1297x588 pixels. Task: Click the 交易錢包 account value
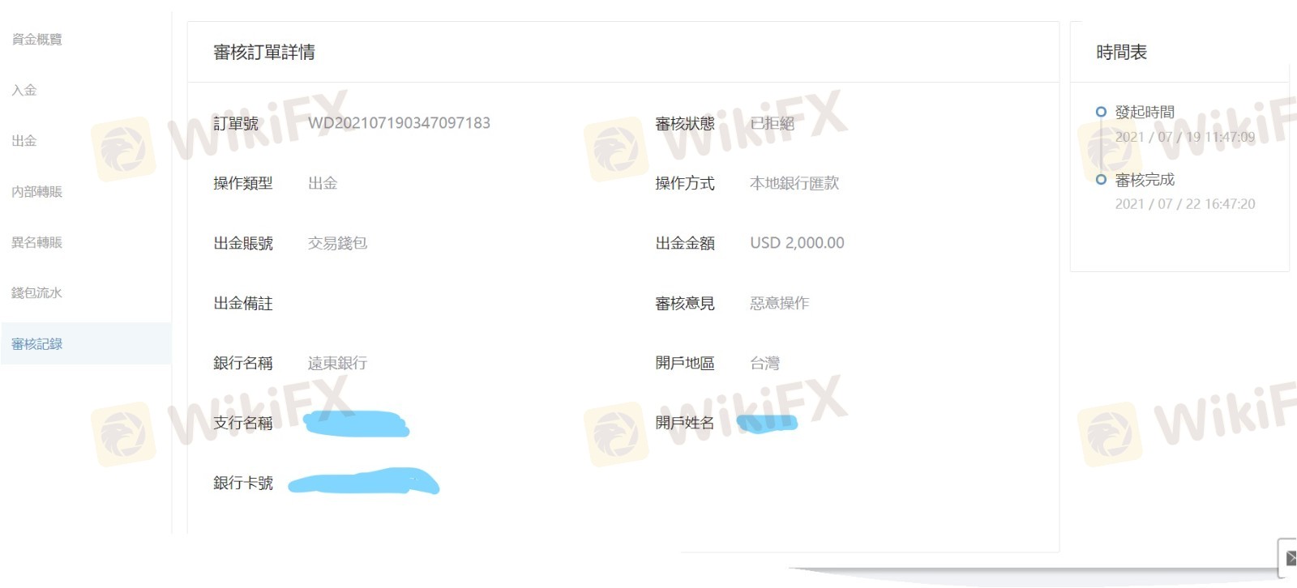coord(337,243)
